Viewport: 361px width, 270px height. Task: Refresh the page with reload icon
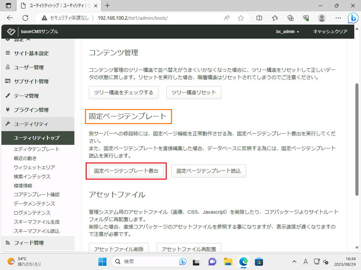pos(25,18)
